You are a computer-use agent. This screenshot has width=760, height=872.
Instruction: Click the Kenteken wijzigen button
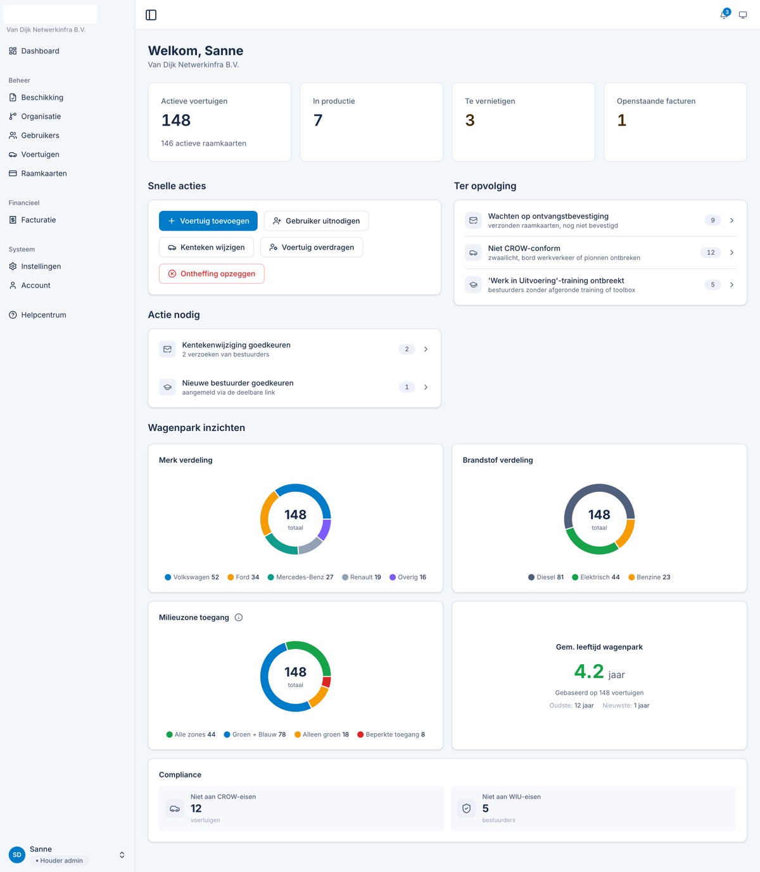(x=206, y=248)
